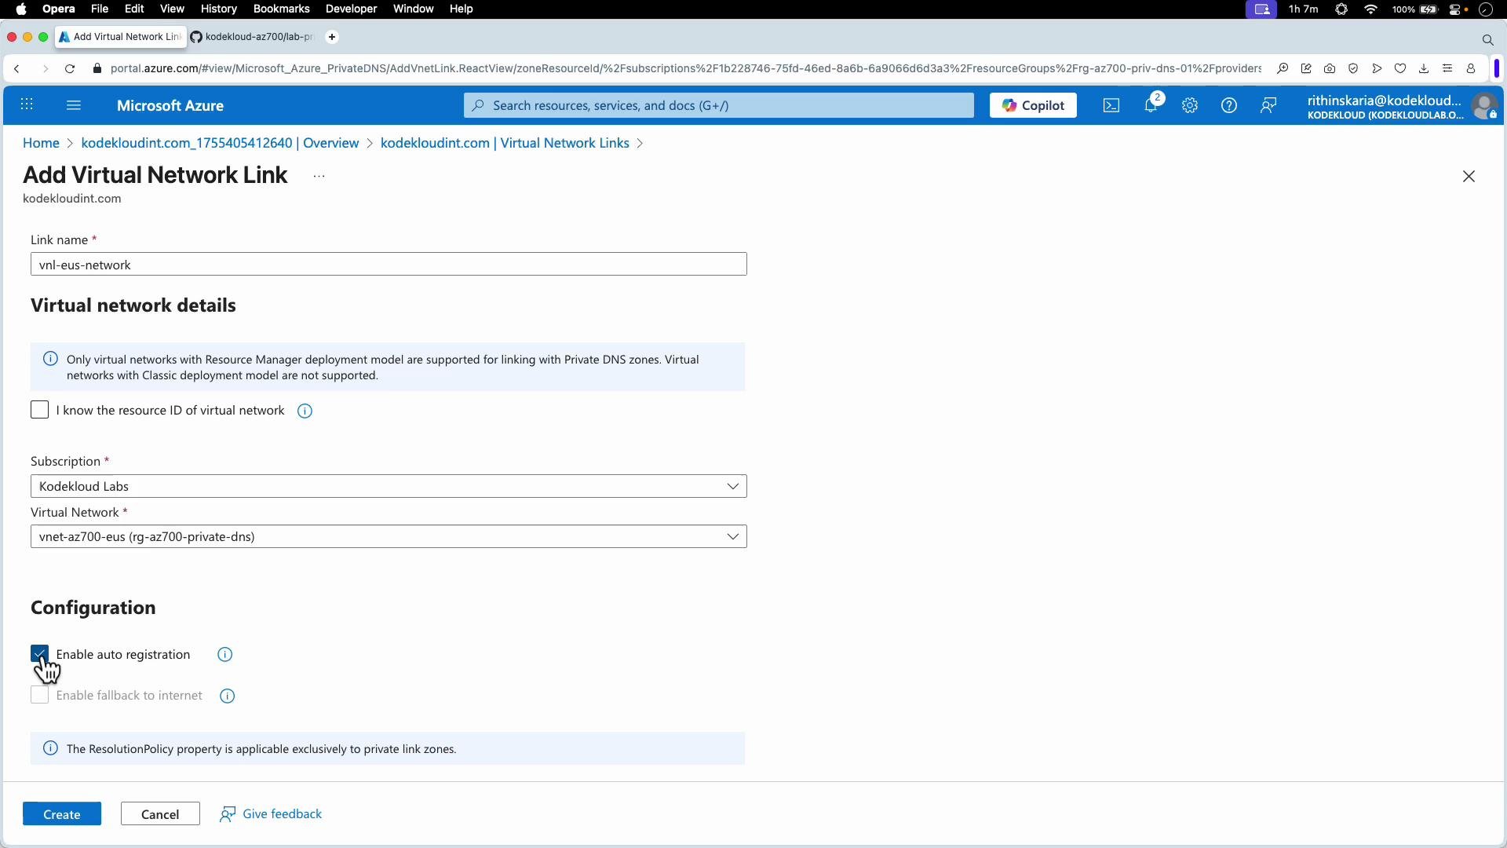Show info for resource ID checkbox
Image resolution: width=1507 pixels, height=848 pixels.
(x=305, y=411)
